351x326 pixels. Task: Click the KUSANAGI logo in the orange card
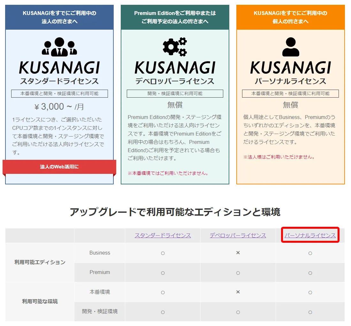291,68
